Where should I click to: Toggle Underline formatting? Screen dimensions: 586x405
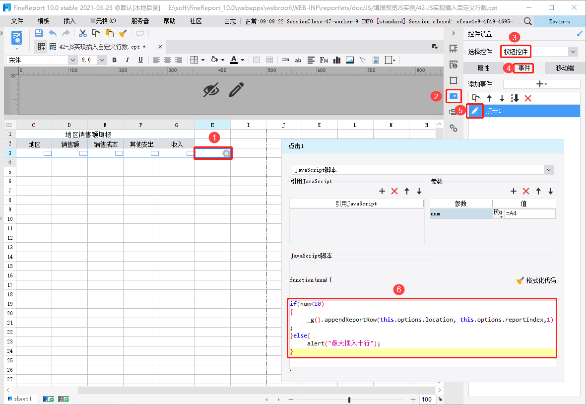pos(140,60)
